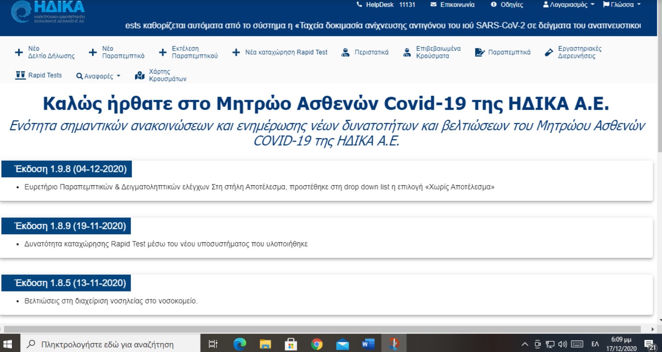
Task: Click the ΕΛ language indicator in tray
Action: [595, 344]
